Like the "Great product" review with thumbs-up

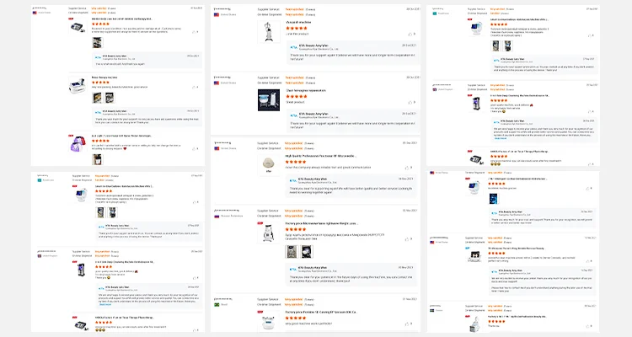pyautogui.click(x=410, y=103)
